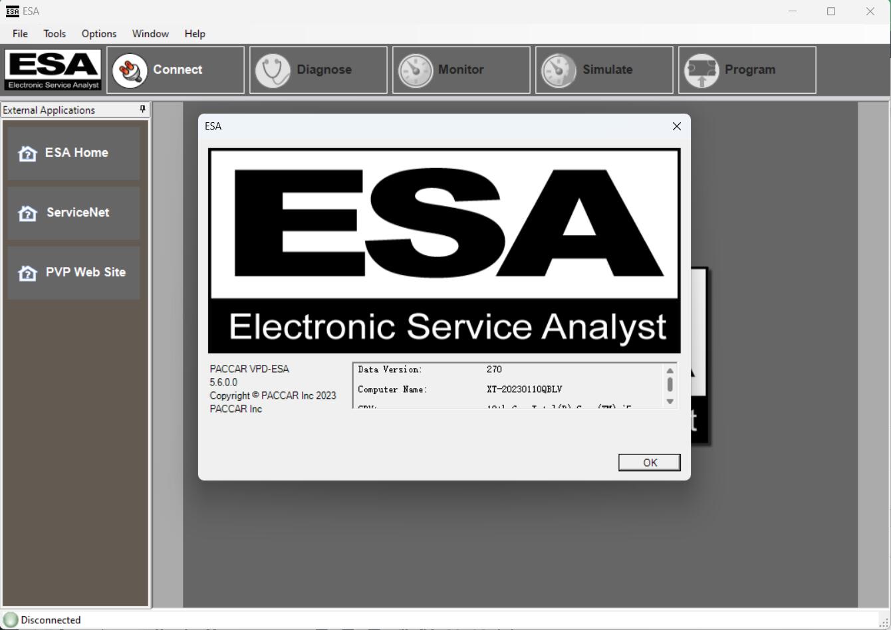
Task: Confirm the About dialog with OK
Action: tap(650, 463)
